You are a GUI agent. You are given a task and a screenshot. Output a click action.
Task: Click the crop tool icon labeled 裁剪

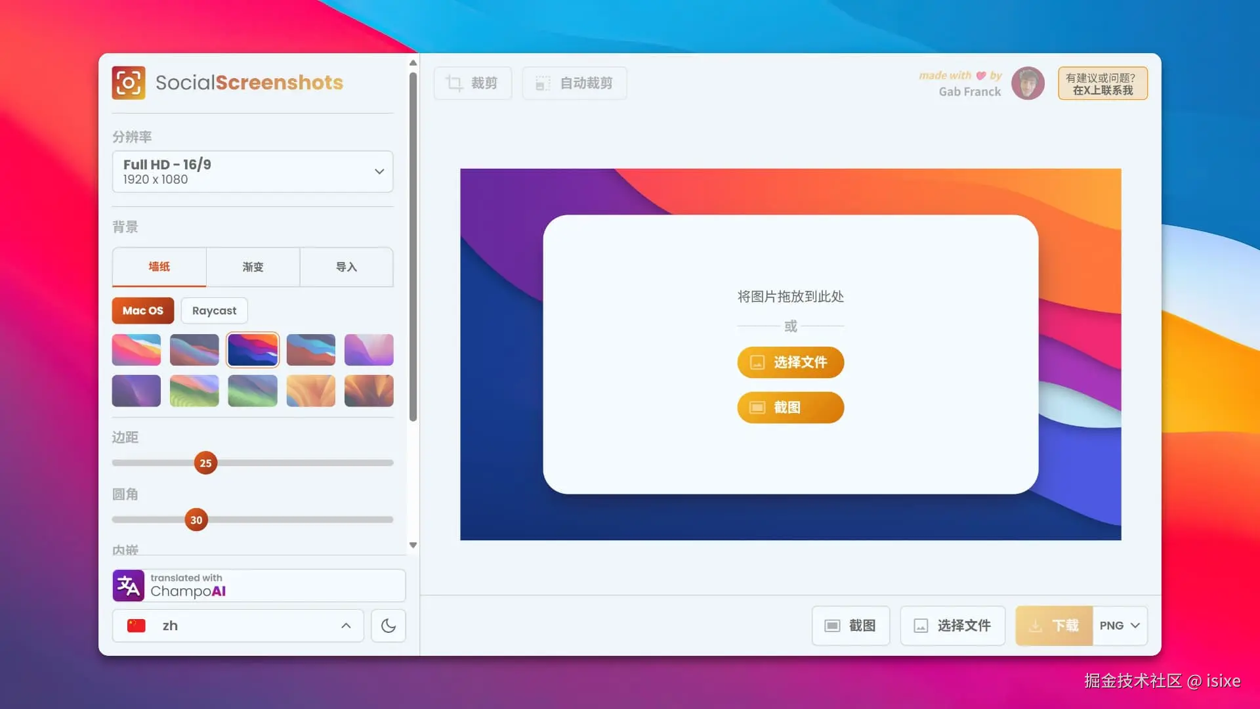(x=454, y=83)
